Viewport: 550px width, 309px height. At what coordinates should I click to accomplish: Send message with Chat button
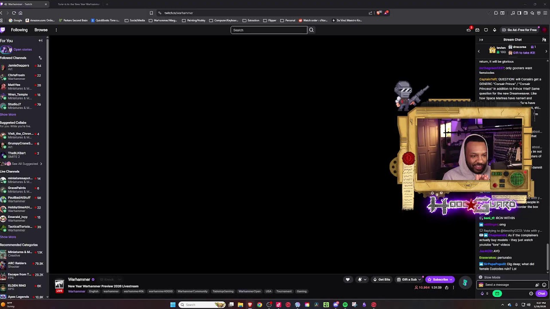click(541, 294)
